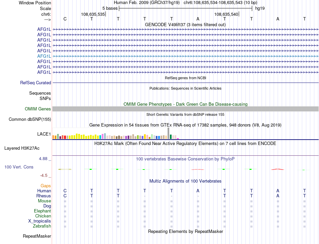Click the SNPs subtrack label

click(45, 98)
